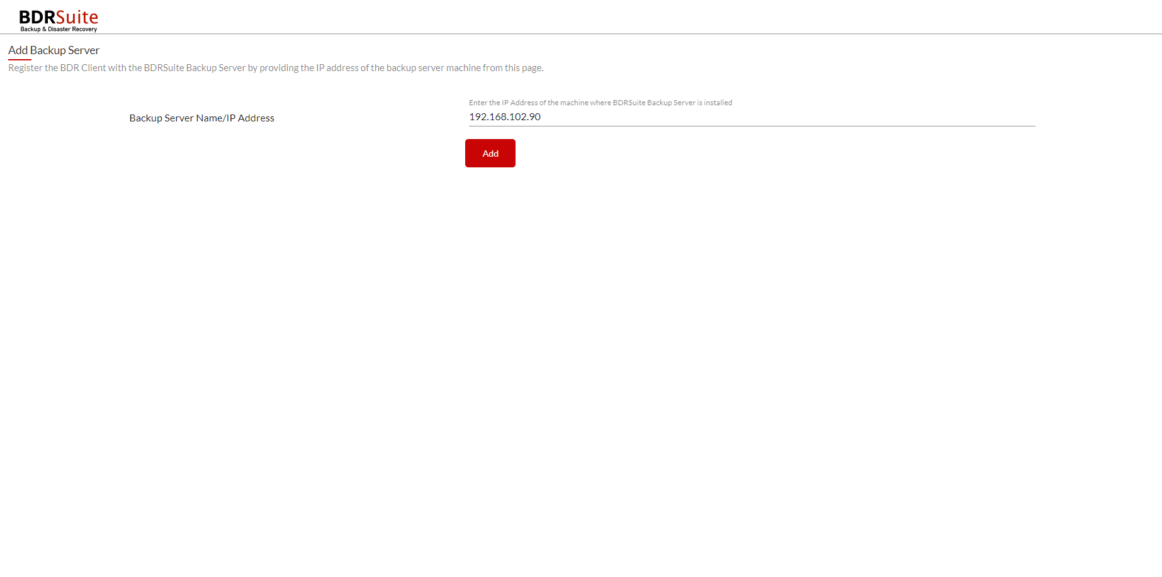This screenshot has height=577, width=1162.
Task: Select the 'Add Backup Server' heading
Action: (x=54, y=50)
